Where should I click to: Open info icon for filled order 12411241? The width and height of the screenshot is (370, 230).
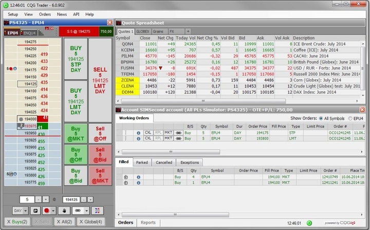[139, 183]
